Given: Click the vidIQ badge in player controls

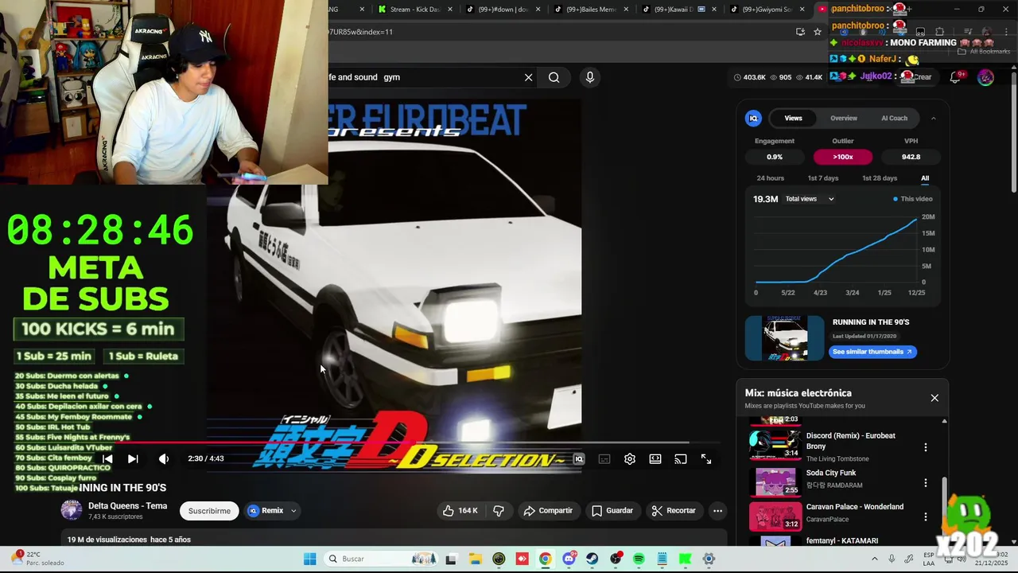Looking at the screenshot, I should click(x=579, y=459).
